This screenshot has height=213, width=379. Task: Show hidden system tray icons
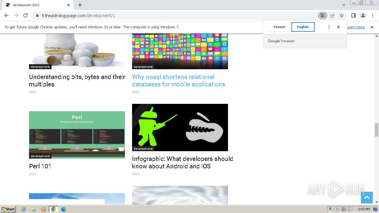[330, 209]
